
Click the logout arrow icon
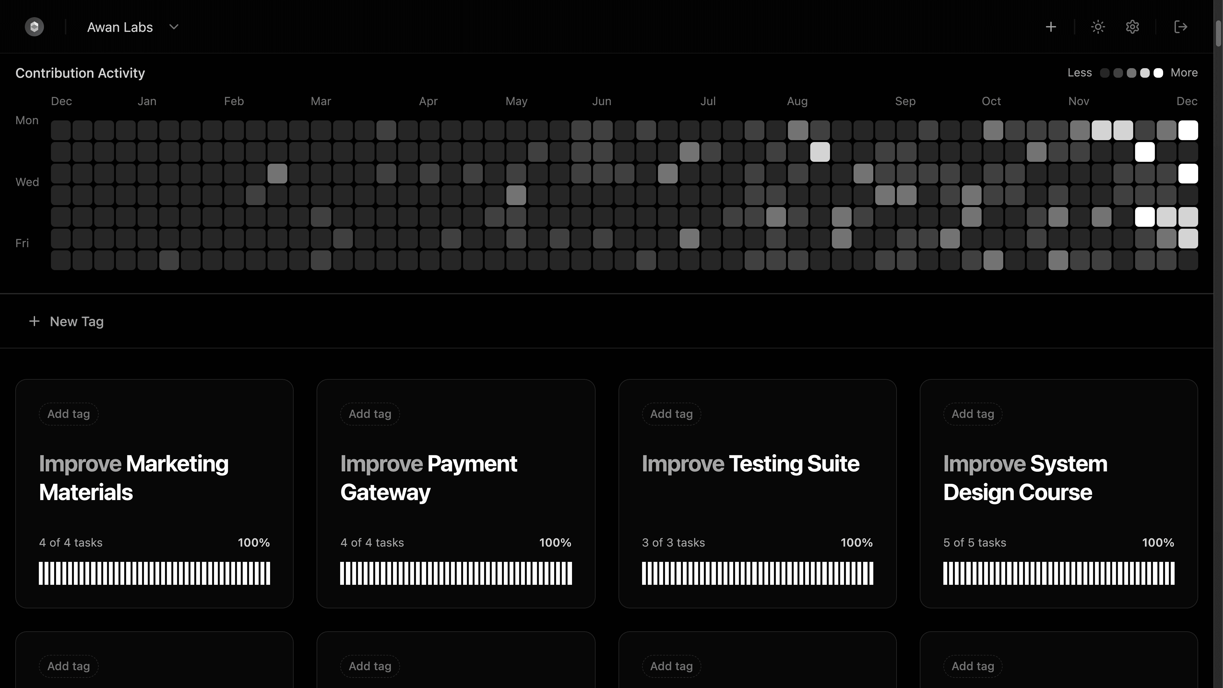(1180, 26)
